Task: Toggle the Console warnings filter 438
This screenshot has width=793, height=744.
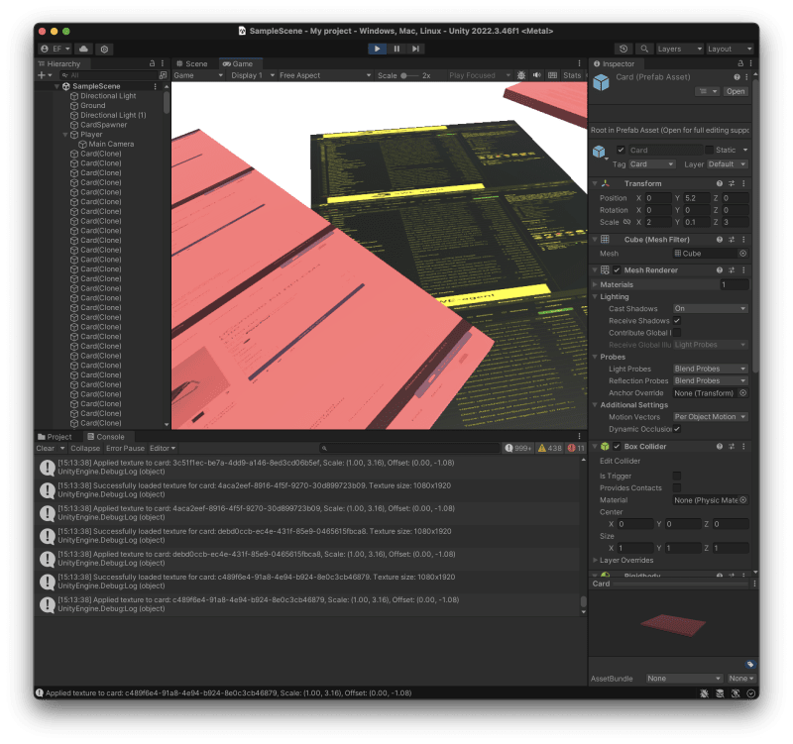Action: click(x=550, y=449)
